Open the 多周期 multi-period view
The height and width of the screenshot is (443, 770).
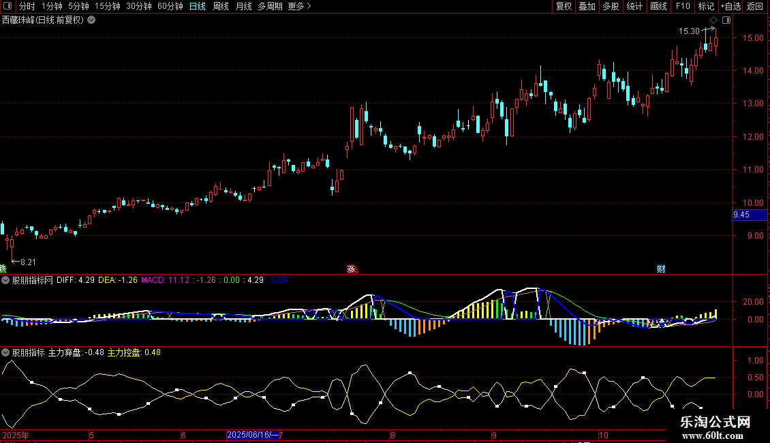(x=270, y=6)
